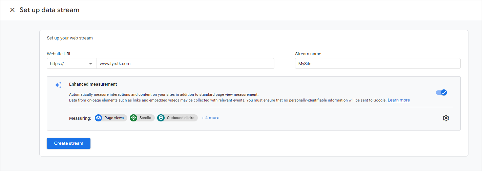
Task: Click the Measuring: label
Action: [x=80, y=118]
